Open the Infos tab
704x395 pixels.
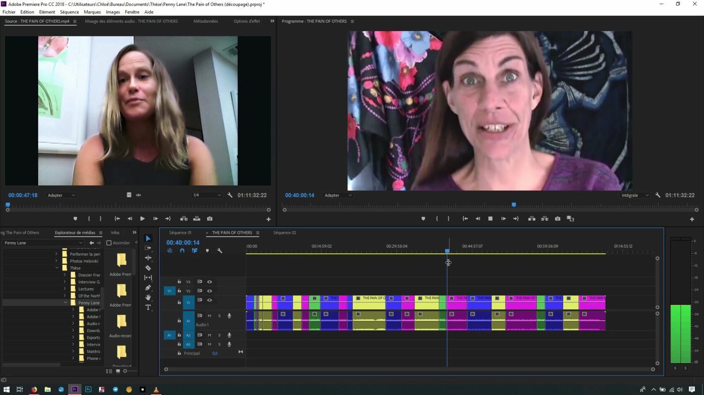(x=115, y=233)
